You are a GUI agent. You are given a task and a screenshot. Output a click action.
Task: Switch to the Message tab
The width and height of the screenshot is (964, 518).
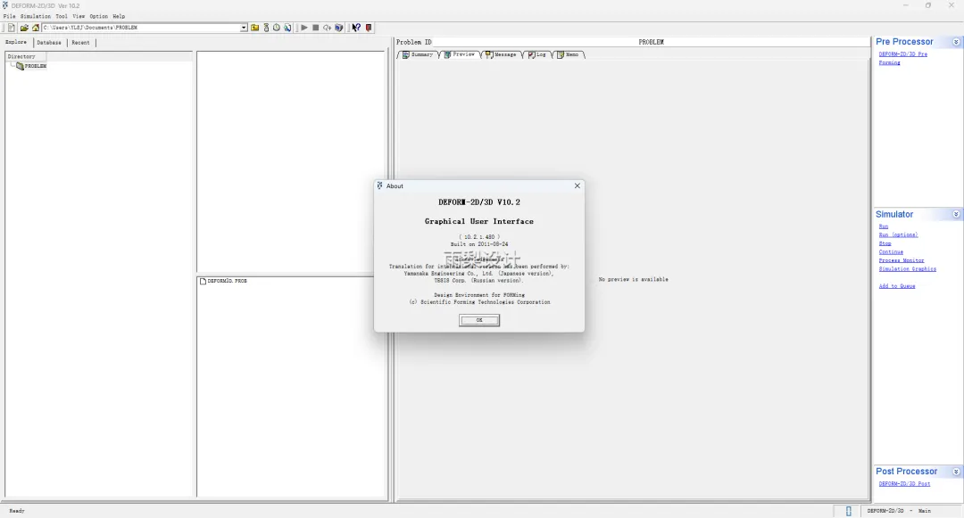pos(501,54)
